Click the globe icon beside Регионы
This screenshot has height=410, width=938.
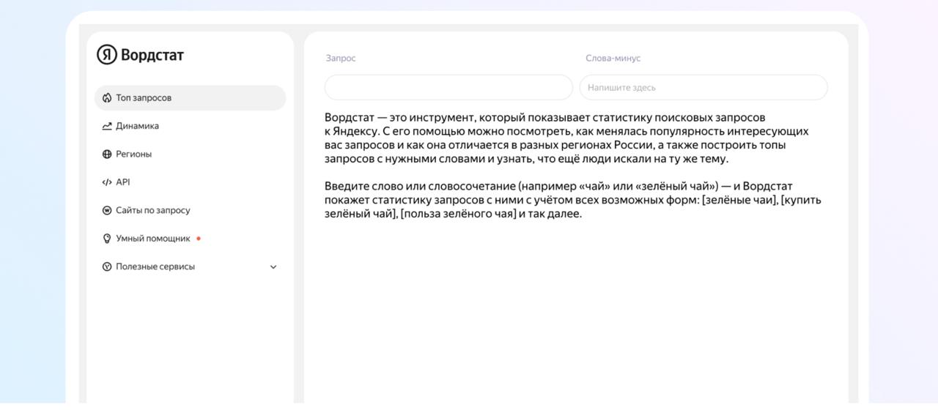(107, 154)
